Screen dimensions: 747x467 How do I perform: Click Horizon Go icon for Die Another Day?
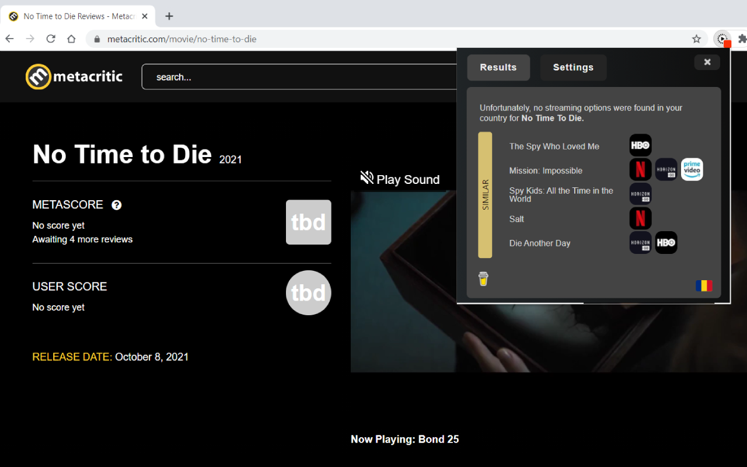click(640, 243)
